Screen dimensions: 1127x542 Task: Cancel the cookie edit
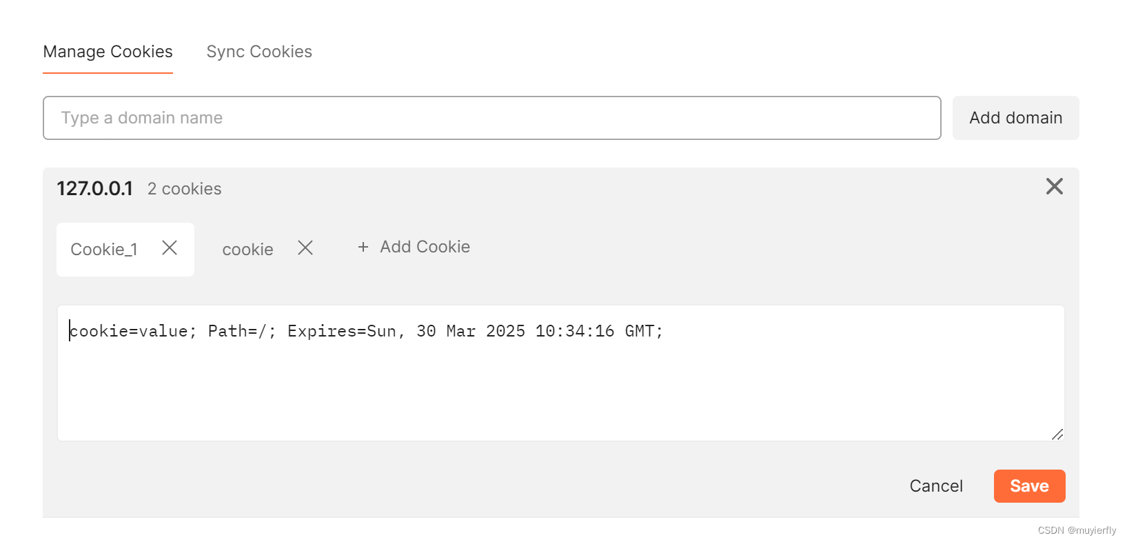point(936,485)
